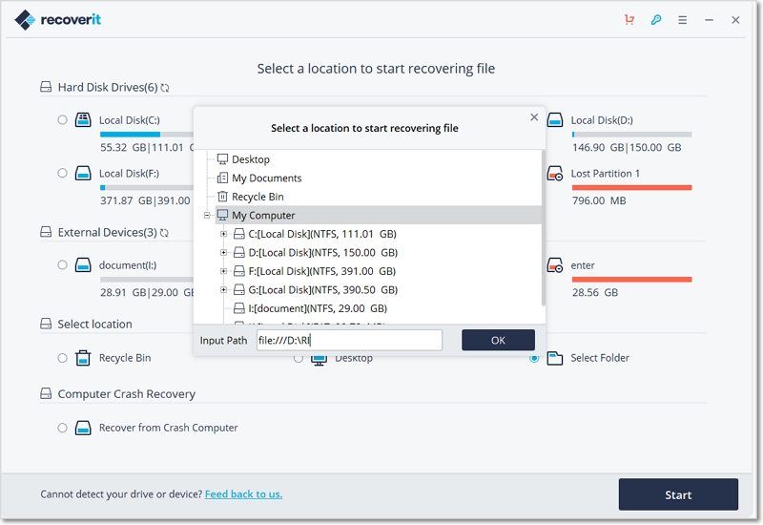This screenshot has width=763, height=525.
Task: Expand the F:[Local Disk] tree node
Action: click(x=223, y=271)
